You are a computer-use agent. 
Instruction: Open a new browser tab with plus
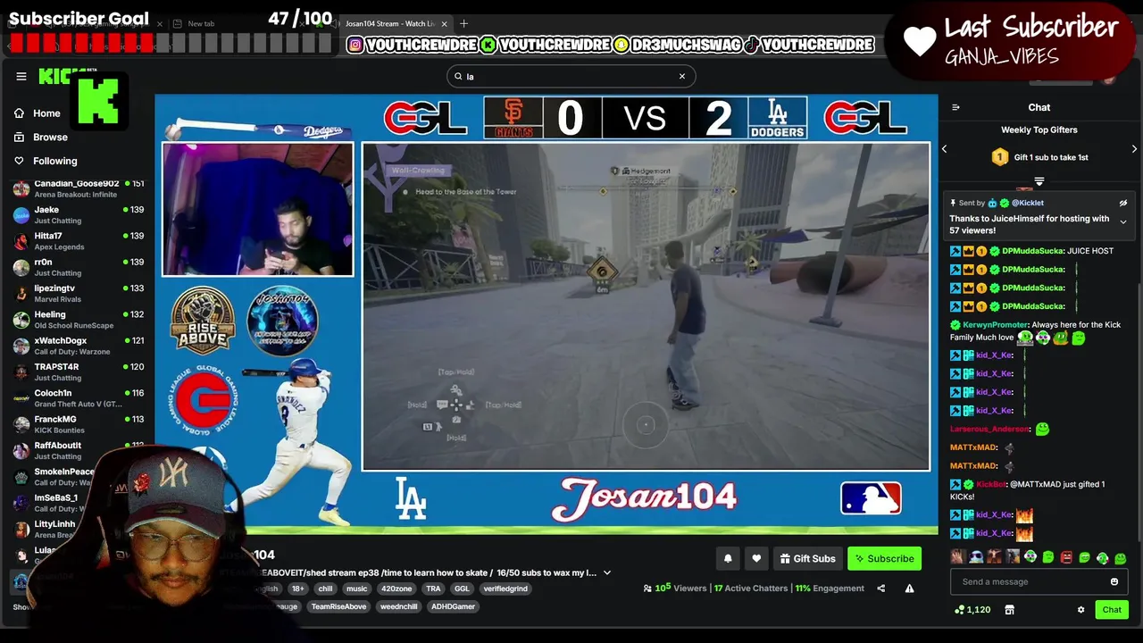click(463, 23)
